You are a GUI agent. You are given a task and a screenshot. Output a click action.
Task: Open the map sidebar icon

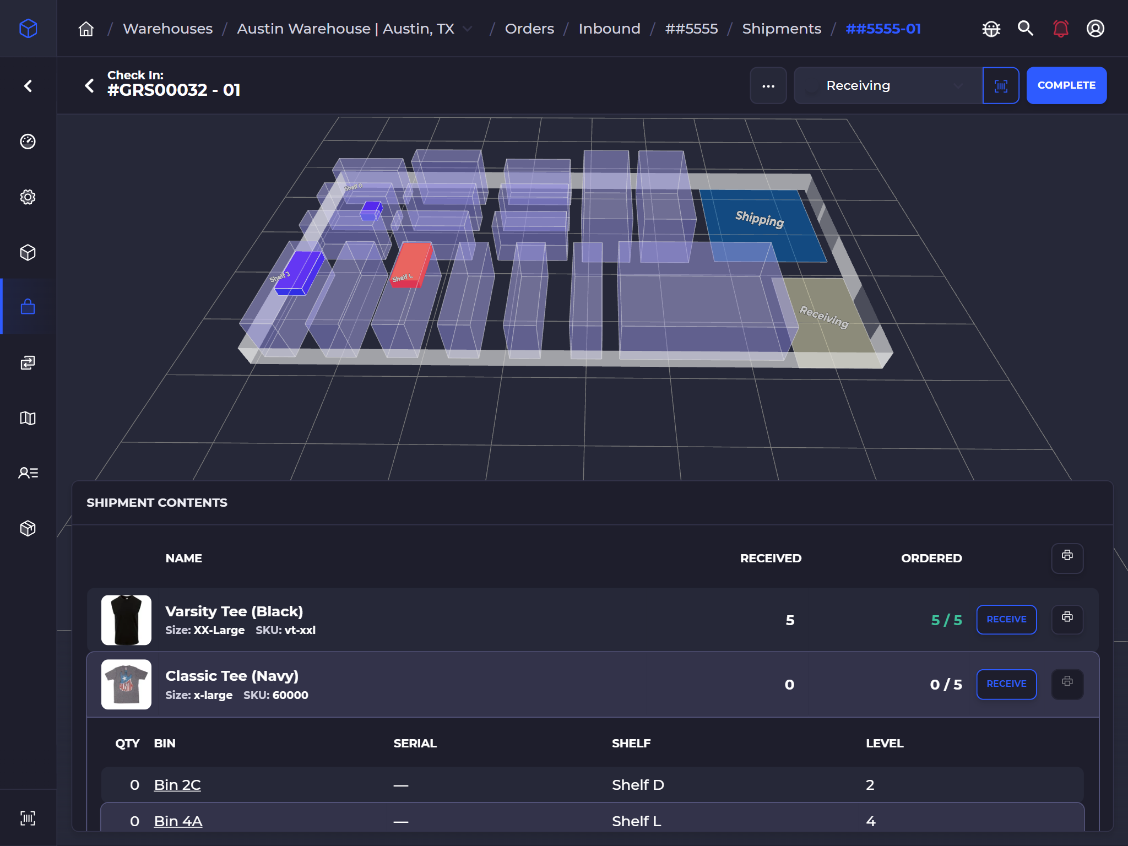tap(28, 418)
